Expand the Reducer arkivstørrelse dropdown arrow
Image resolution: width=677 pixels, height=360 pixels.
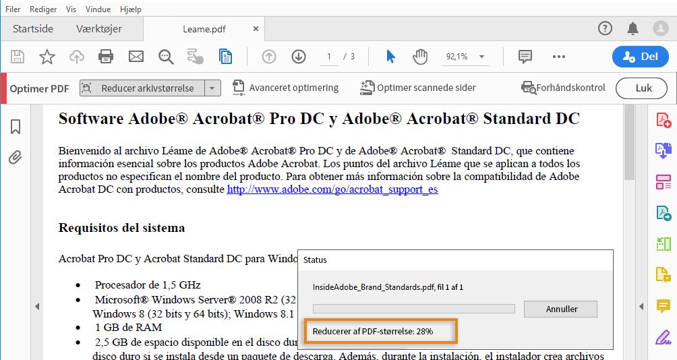[212, 88]
